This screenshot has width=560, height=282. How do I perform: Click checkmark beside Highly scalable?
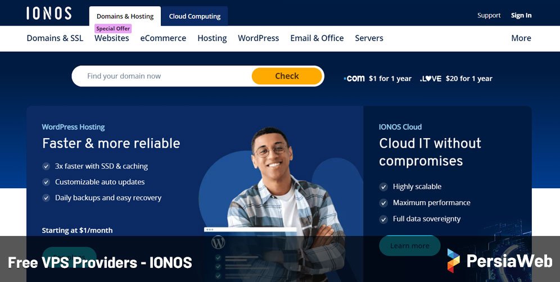[x=383, y=187]
